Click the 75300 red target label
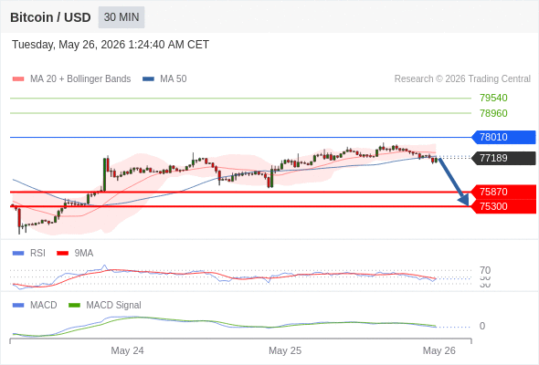Viewport: 539px width, 365px height. (503, 206)
